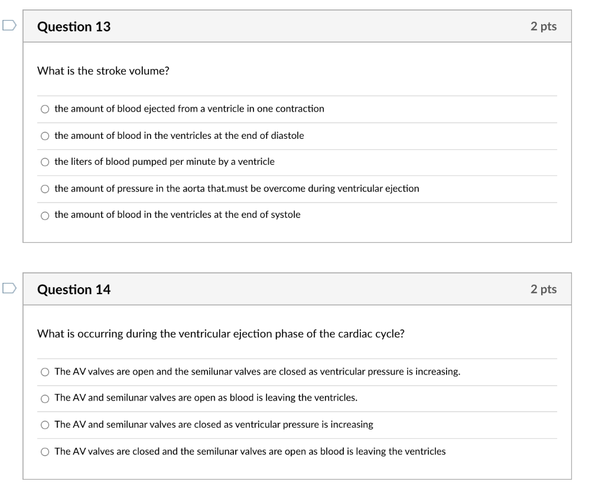The width and height of the screenshot is (605, 485).
Task: Click answer text about end of systole
Action: point(177,214)
